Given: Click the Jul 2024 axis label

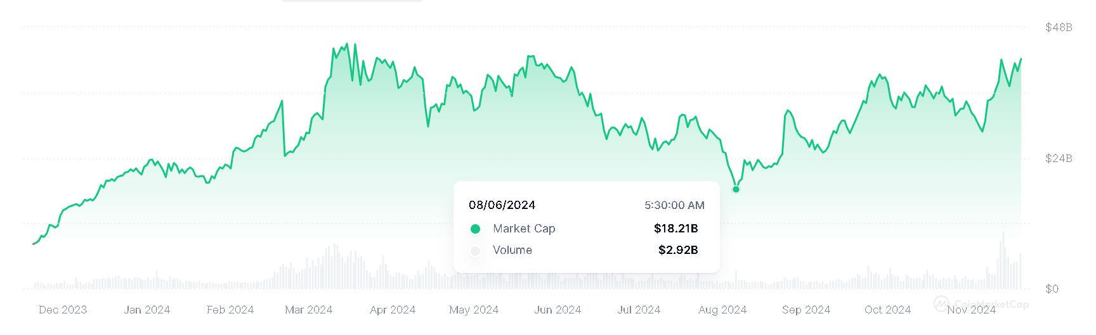Looking at the screenshot, I should pos(639,310).
